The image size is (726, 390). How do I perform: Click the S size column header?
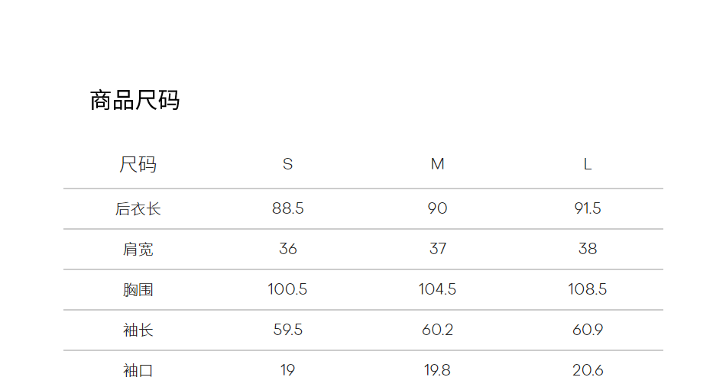(x=287, y=165)
